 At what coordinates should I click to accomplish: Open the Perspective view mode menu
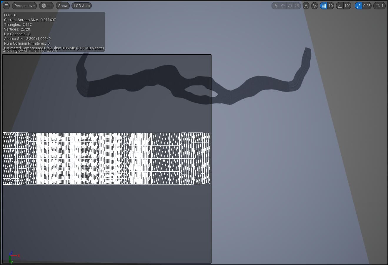pyautogui.click(x=24, y=6)
